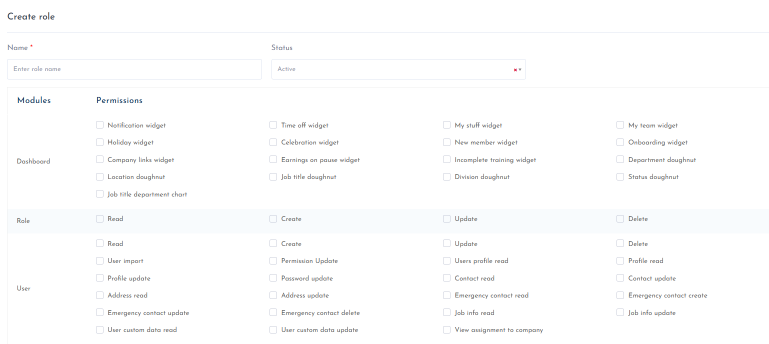Click the role name input field
The width and height of the screenshot is (769, 344).
[x=134, y=69]
